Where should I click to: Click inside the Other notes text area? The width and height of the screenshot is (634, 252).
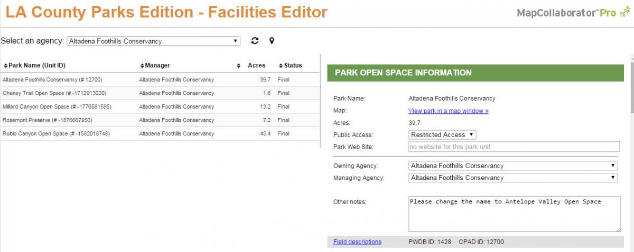(515, 214)
